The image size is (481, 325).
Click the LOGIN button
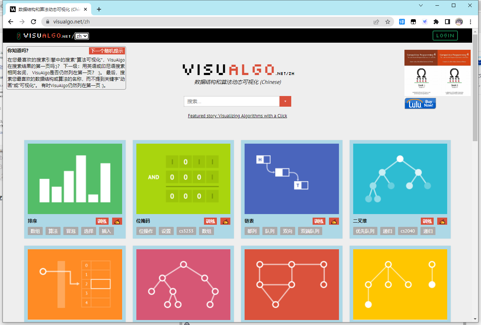(445, 36)
